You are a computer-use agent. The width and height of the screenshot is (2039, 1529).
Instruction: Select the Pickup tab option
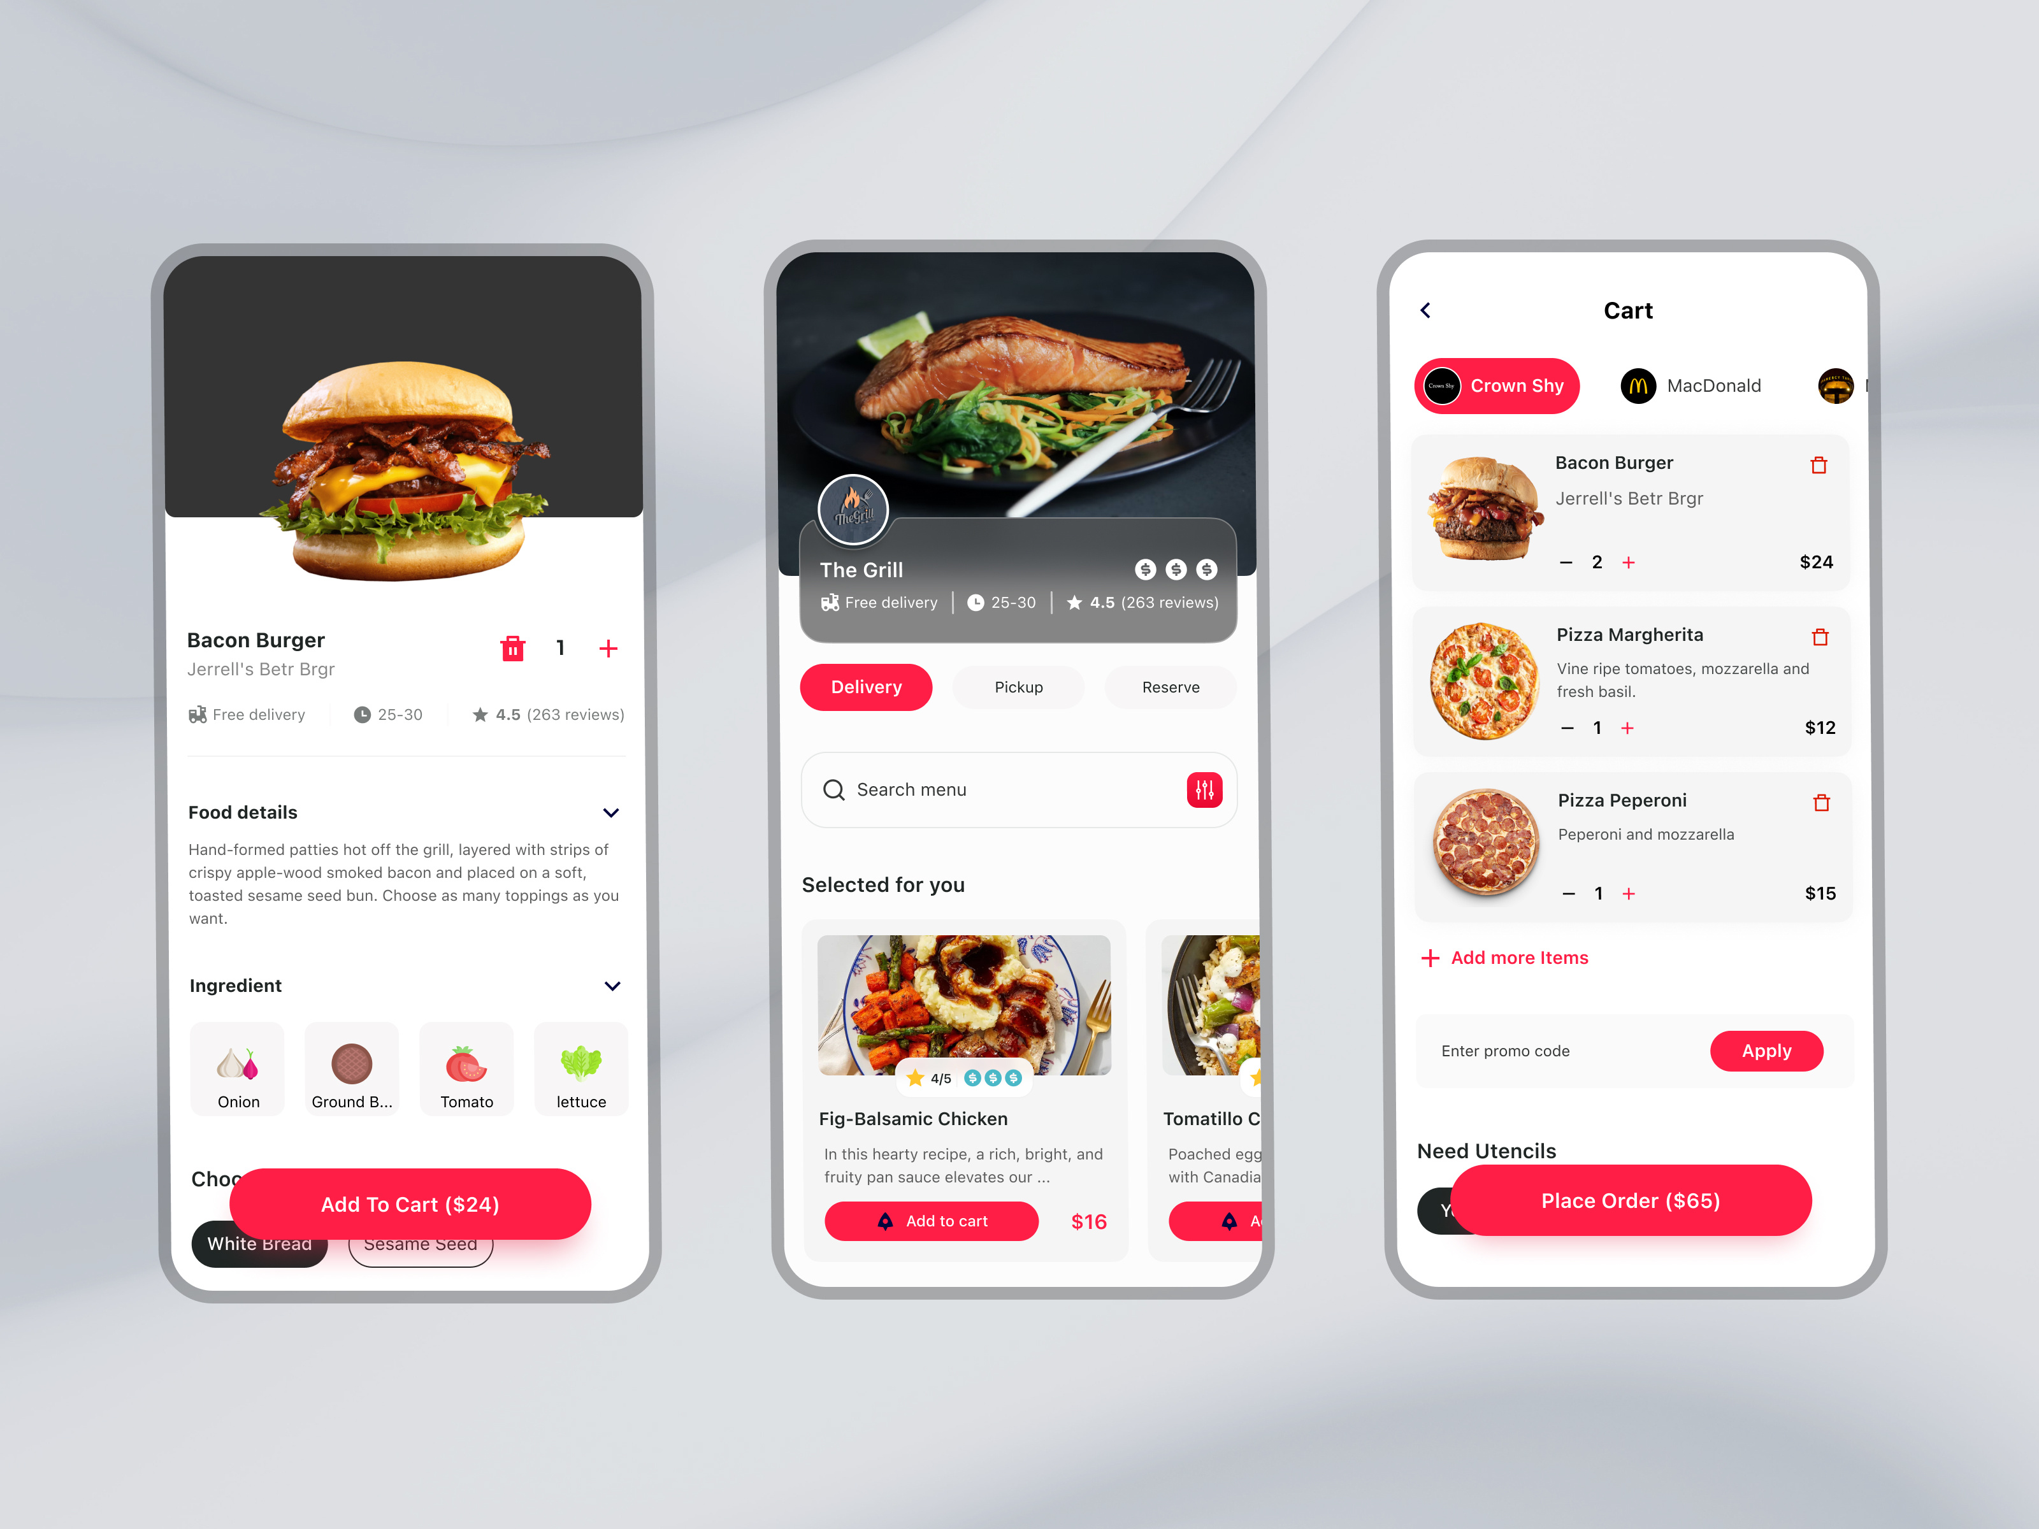[1016, 686]
